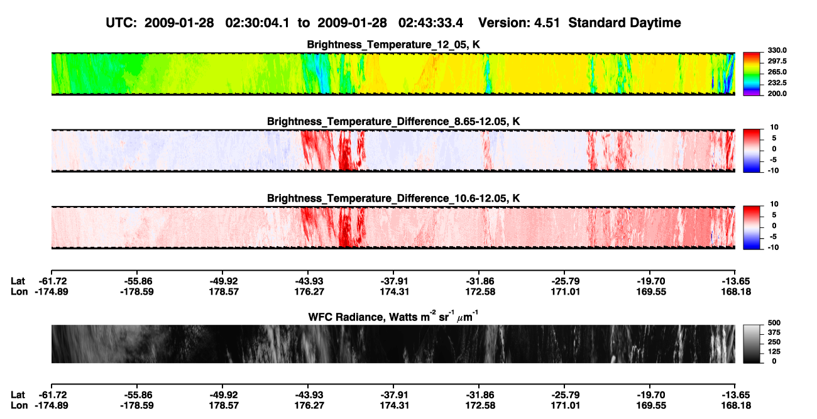Click the 250 label on the WFC colorbar

click(774, 342)
